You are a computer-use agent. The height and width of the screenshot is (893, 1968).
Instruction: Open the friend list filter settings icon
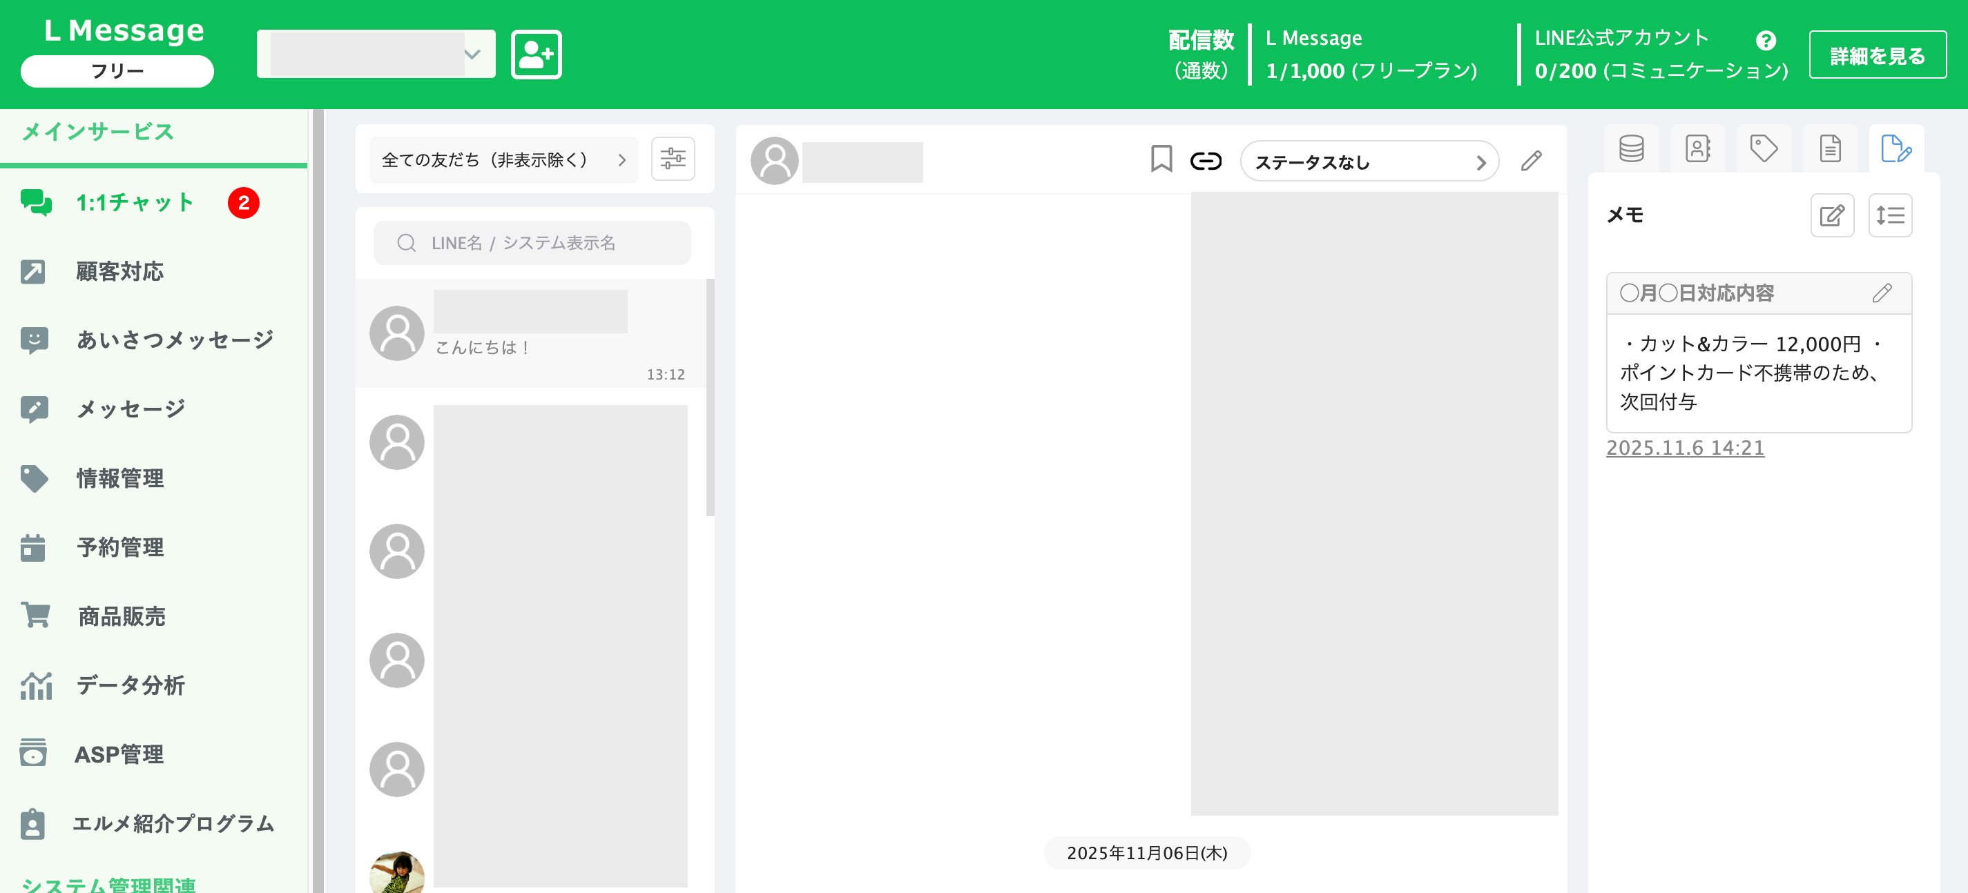673,159
